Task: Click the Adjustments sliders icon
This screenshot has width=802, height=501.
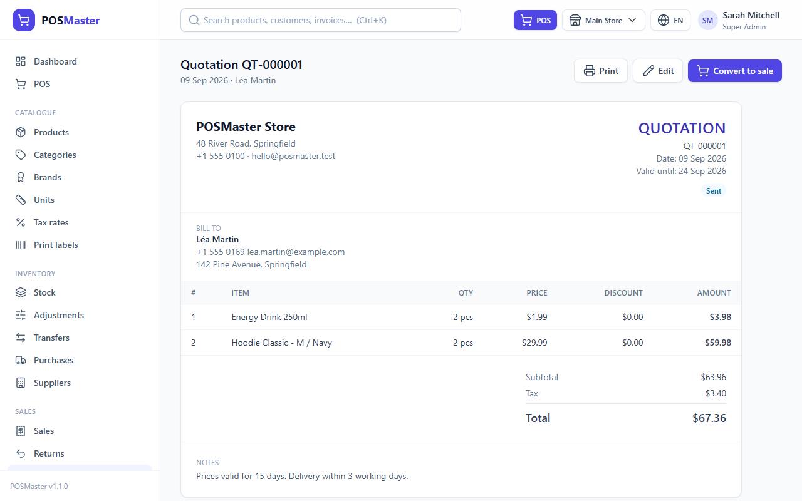Action: coord(21,315)
